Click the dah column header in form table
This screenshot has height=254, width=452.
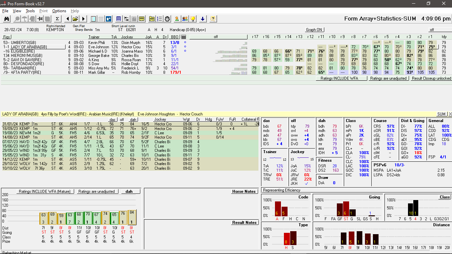pos(133,119)
